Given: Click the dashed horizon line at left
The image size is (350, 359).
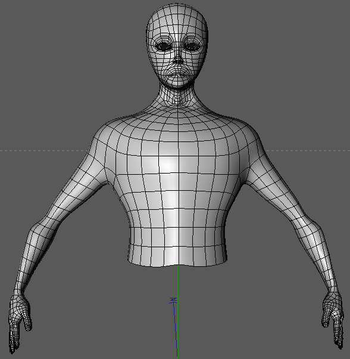Looking at the screenshot, I should [x=43, y=150].
